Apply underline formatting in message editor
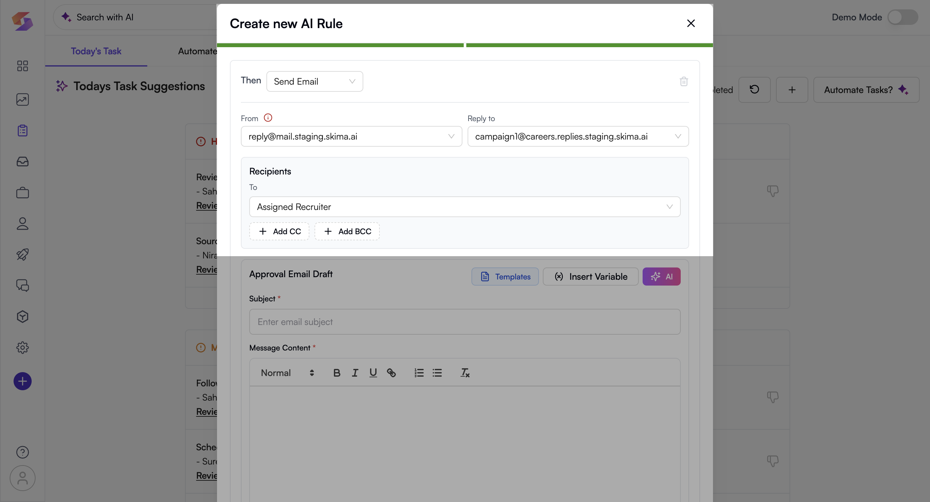Screen dimensions: 930x502 [x=373, y=373]
